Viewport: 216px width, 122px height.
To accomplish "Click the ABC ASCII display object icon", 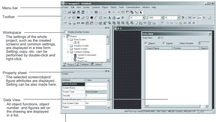I will coord(83,23).
